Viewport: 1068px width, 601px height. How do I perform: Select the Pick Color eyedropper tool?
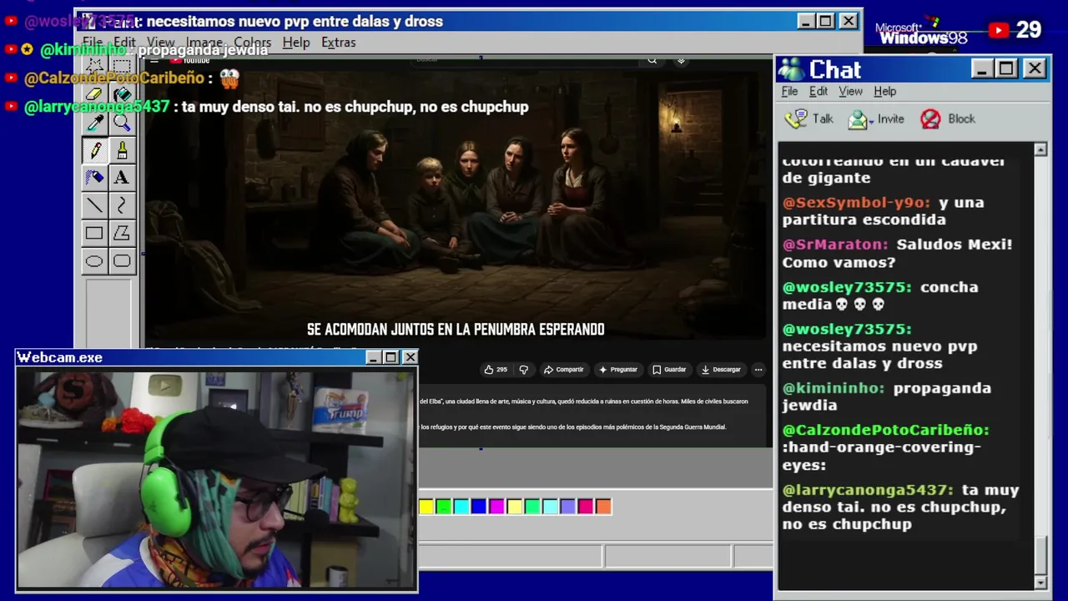click(94, 123)
